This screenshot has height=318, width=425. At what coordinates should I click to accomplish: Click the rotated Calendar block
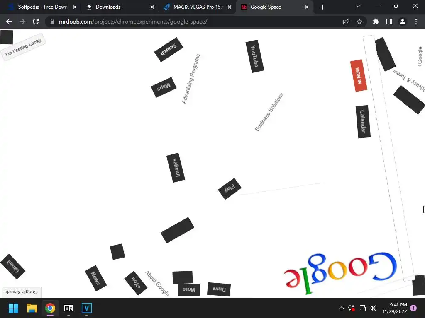363,122
